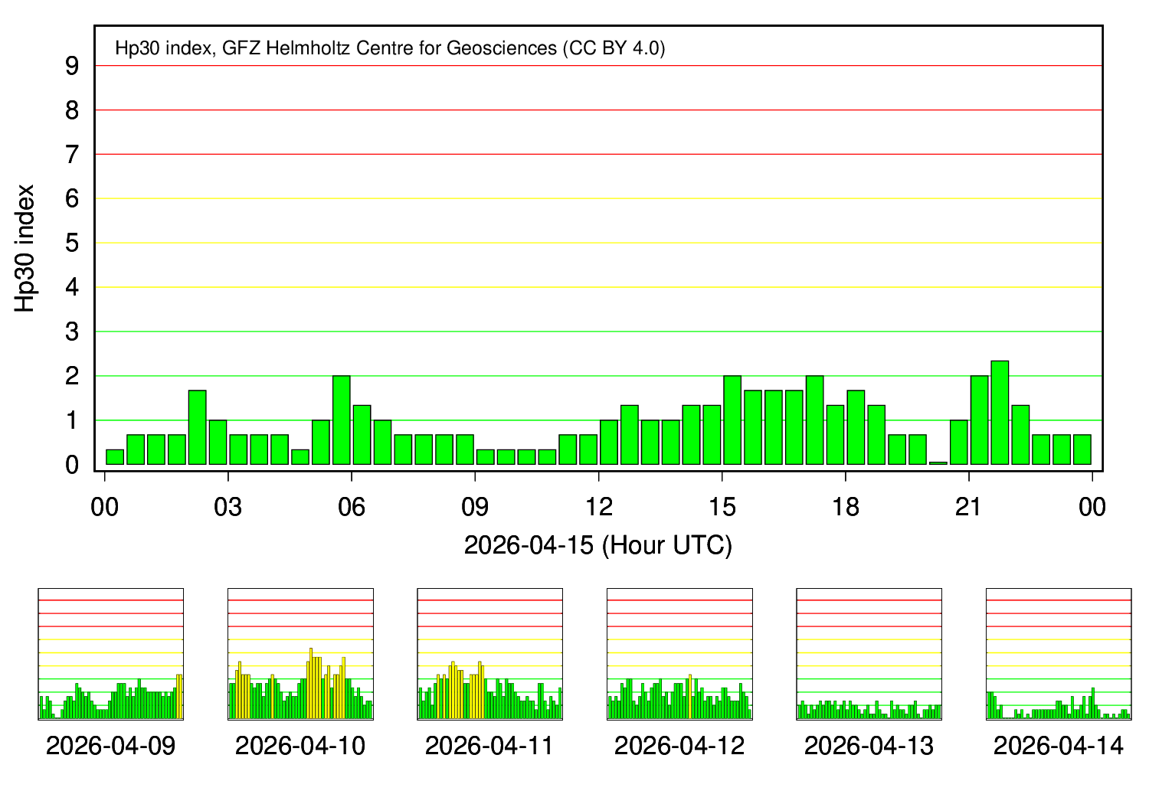Click the 'Hp30 index' y-axis title
1149x804 pixels.
point(25,248)
